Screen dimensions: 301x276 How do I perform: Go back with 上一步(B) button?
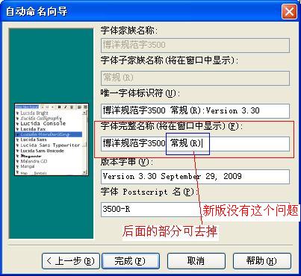point(71,261)
